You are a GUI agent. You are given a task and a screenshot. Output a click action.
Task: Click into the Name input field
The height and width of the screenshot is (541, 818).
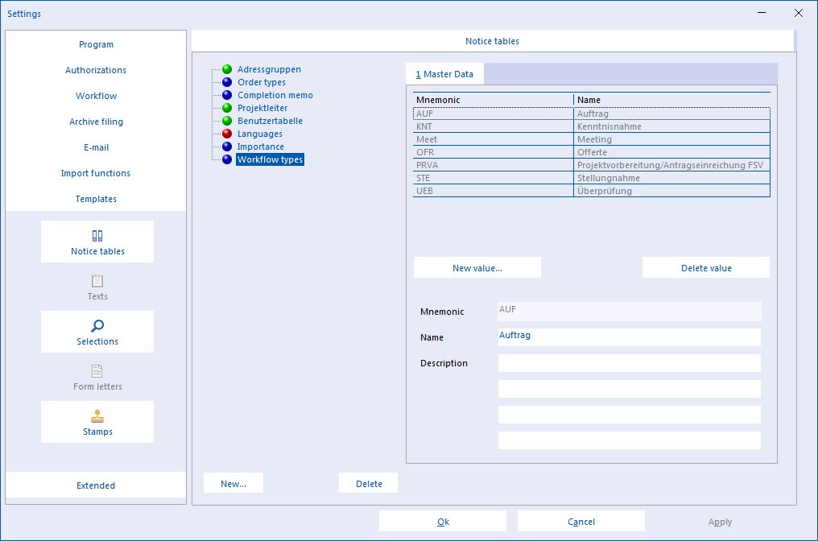629,337
